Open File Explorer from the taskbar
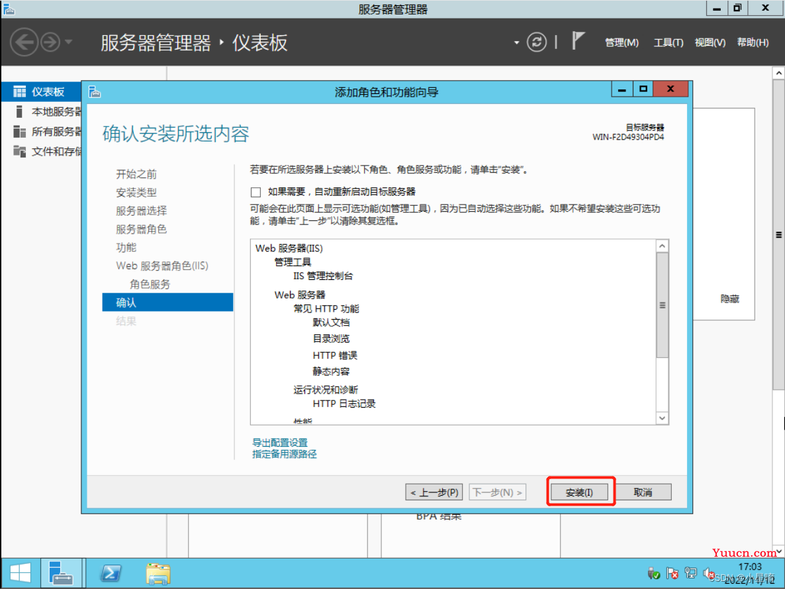The height and width of the screenshot is (589, 785). coord(158,574)
